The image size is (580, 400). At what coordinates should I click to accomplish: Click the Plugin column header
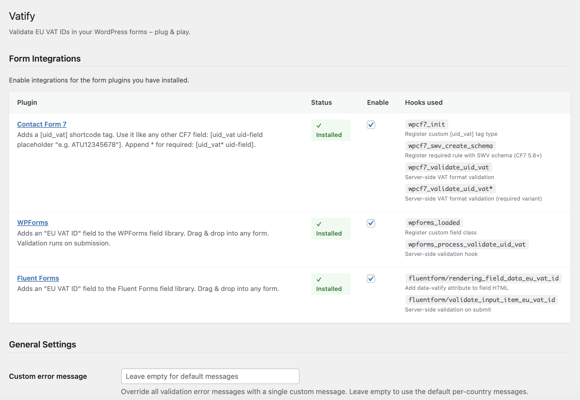[27, 102]
